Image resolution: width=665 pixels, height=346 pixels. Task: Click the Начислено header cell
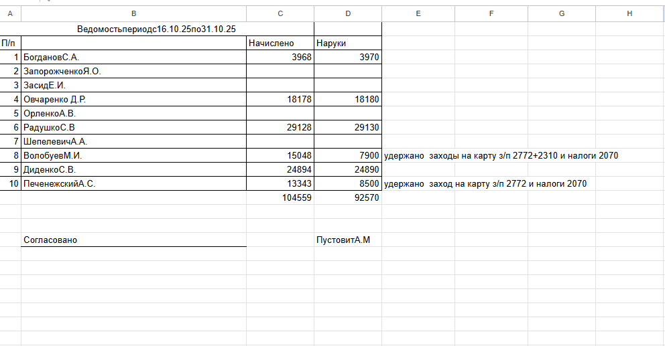point(280,44)
